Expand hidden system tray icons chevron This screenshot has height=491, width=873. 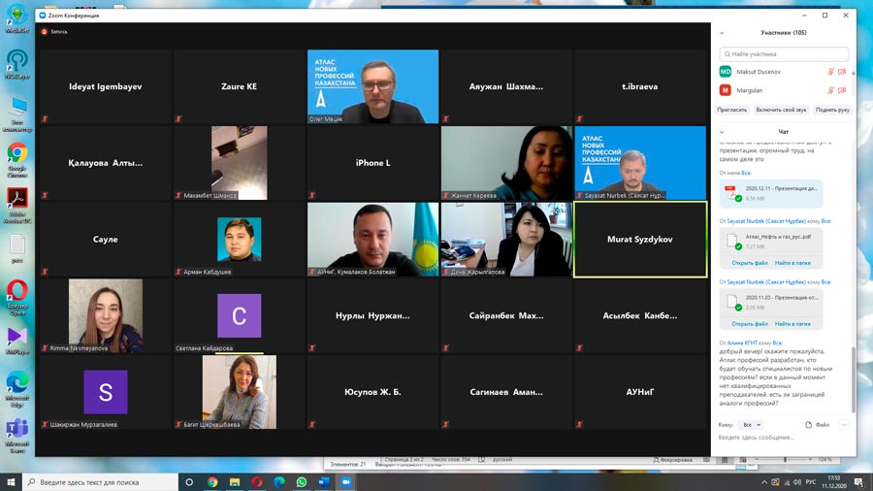pyautogui.click(x=764, y=482)
